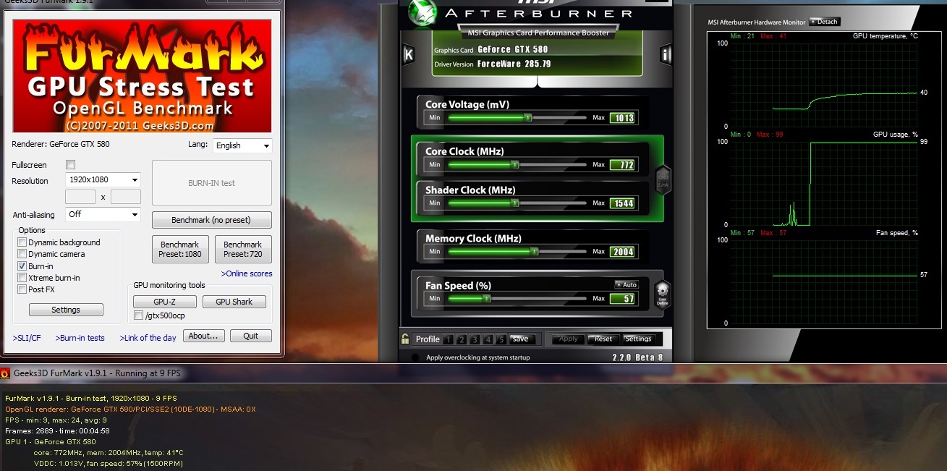Click the Memory Clock slider handle
Viewport: 947px width, 471px height.
point(534,252)
